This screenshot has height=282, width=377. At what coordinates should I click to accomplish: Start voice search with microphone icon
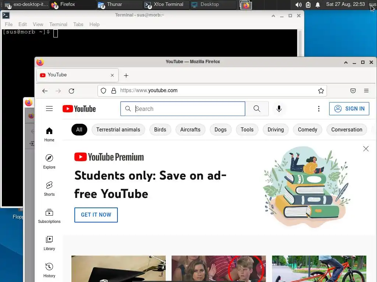(x=279, y=109)
